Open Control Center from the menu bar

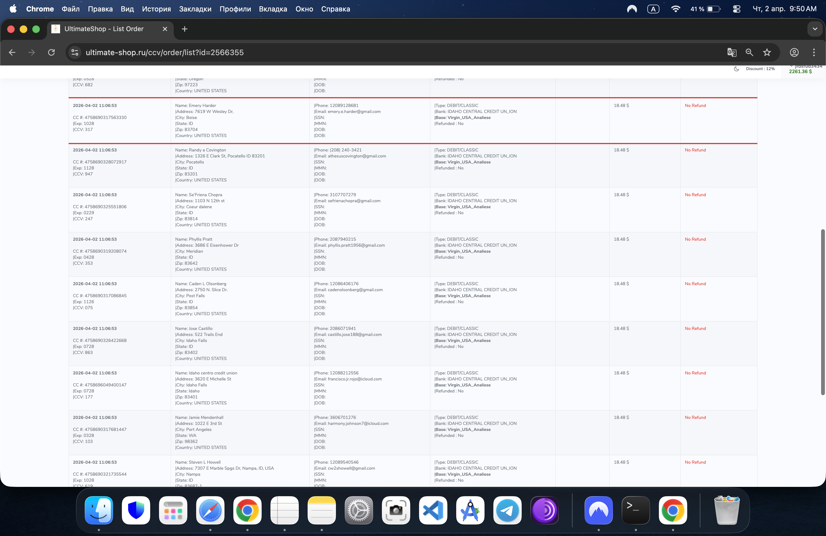click(736, 9)
